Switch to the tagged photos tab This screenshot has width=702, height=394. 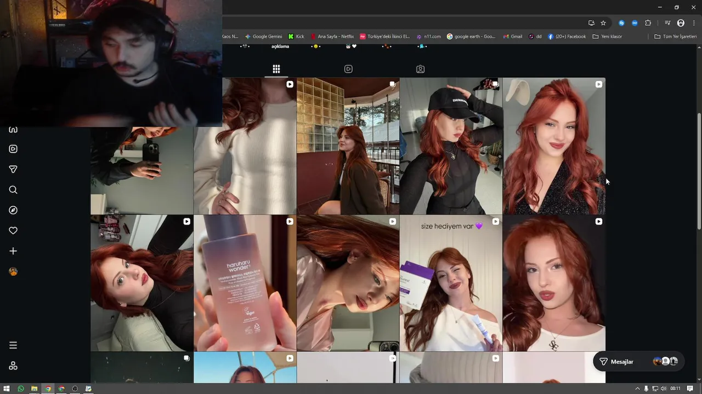tap(420, 69)
